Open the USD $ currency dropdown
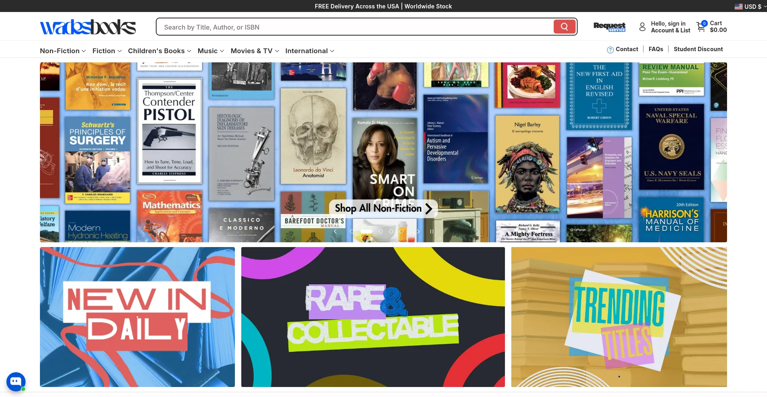This screenshot has width=767, height=397. tap(751, 6)
